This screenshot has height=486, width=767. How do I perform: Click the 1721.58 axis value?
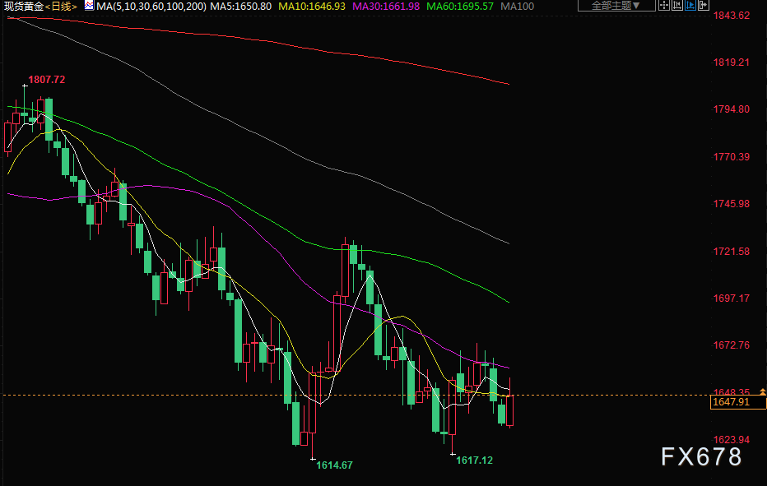731,252
